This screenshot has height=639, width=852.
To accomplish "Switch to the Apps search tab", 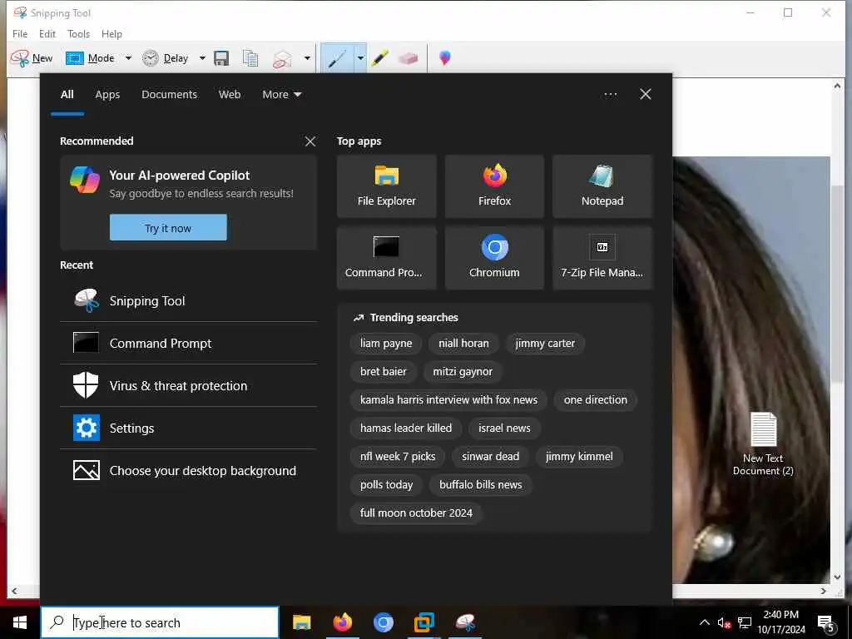I will (x=107, y=95).
